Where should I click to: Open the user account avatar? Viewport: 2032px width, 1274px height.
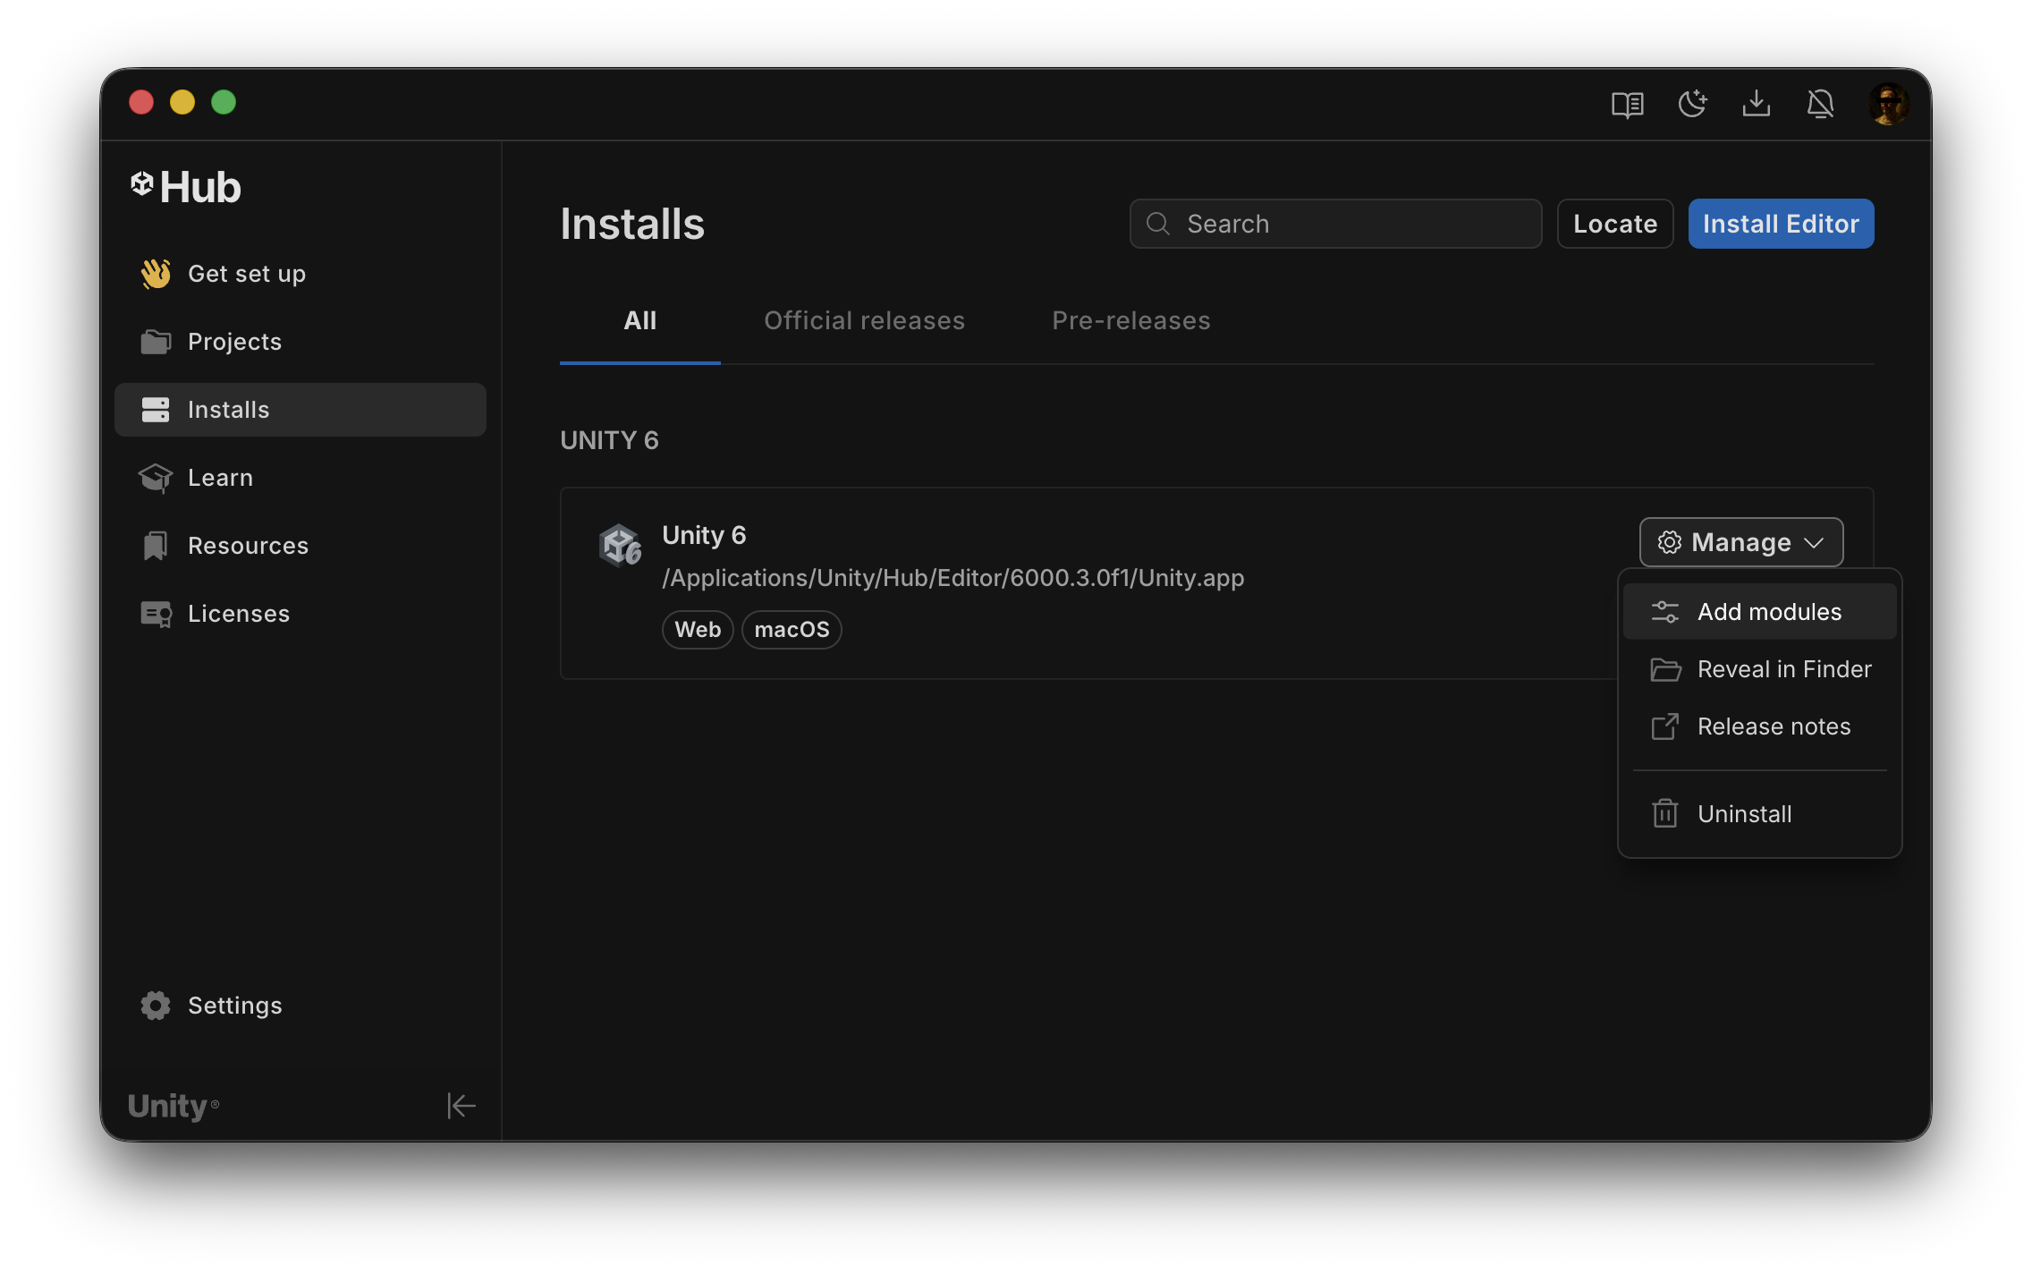[1888, 105]
